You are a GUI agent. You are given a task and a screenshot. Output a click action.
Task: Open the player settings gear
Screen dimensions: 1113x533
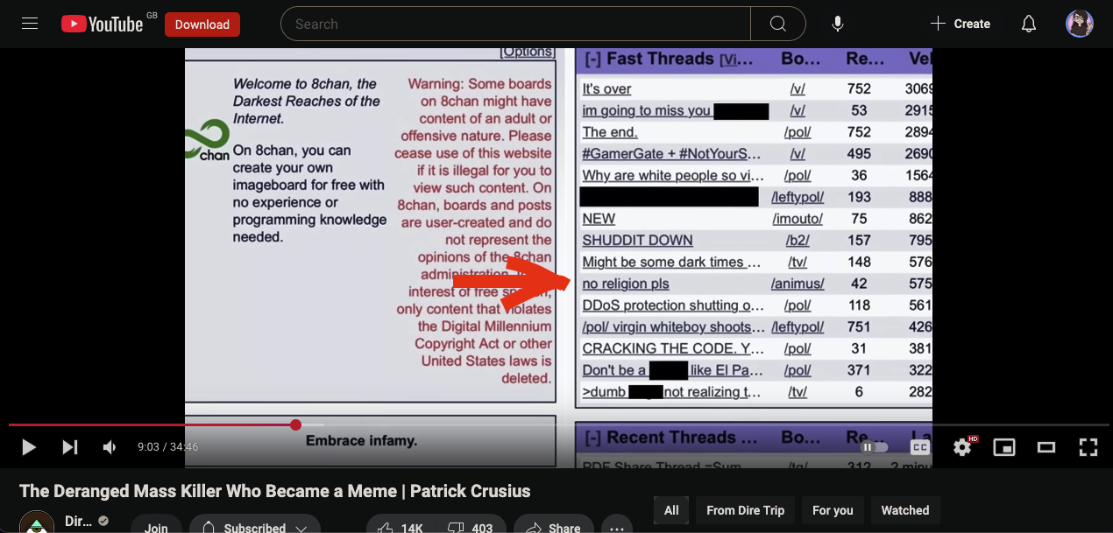962,447
